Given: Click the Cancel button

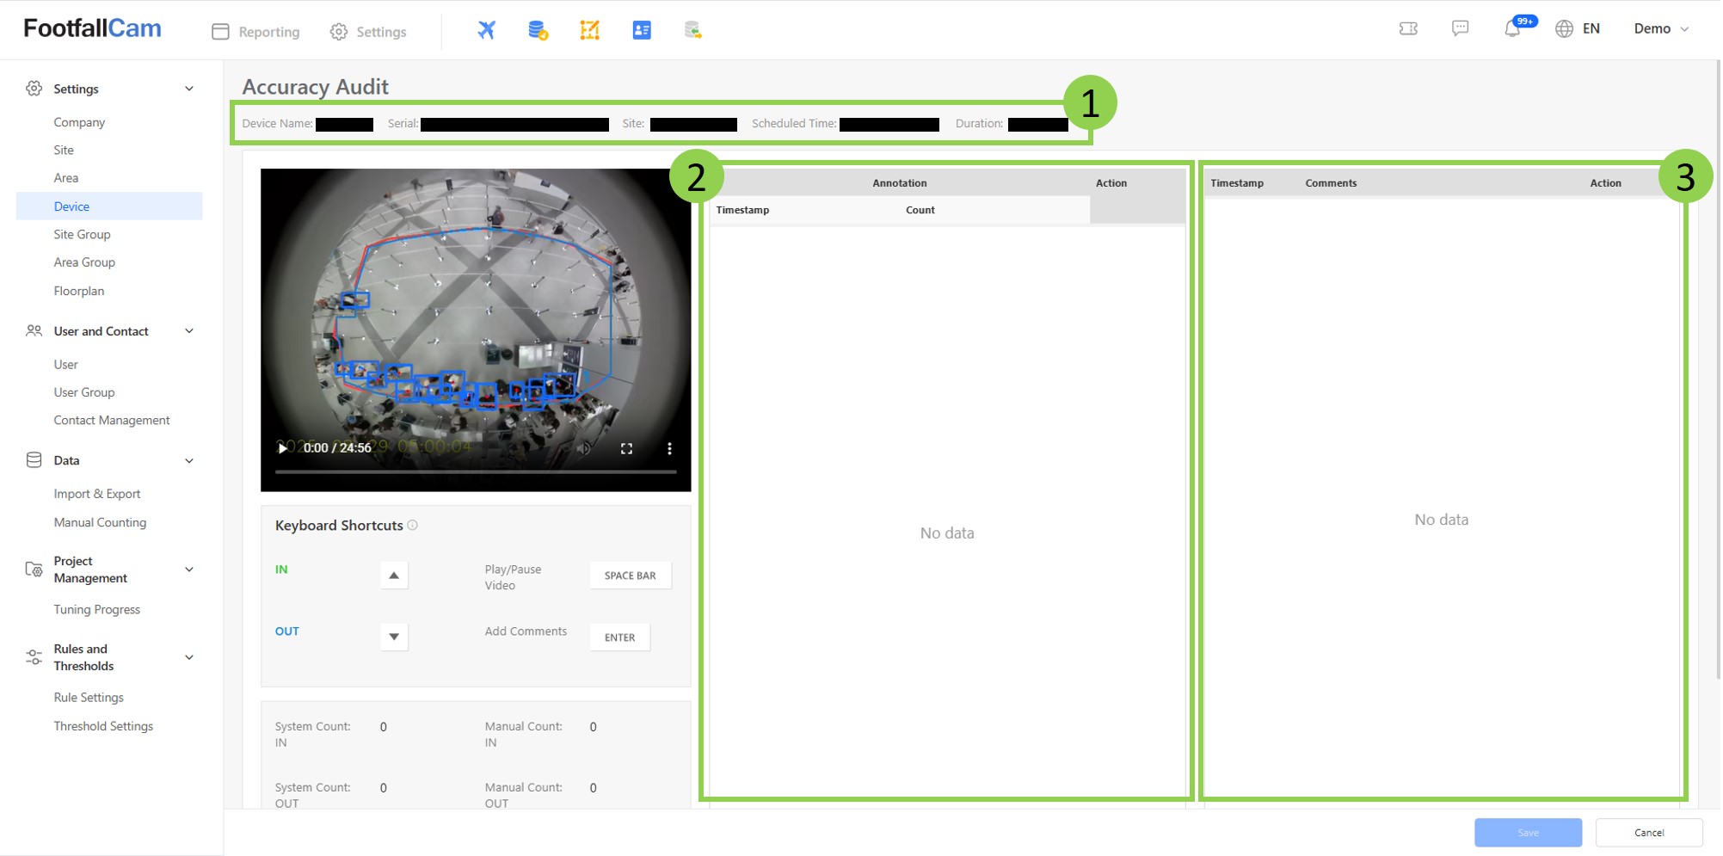Looking at the screenshot, I should point(1648,832).
